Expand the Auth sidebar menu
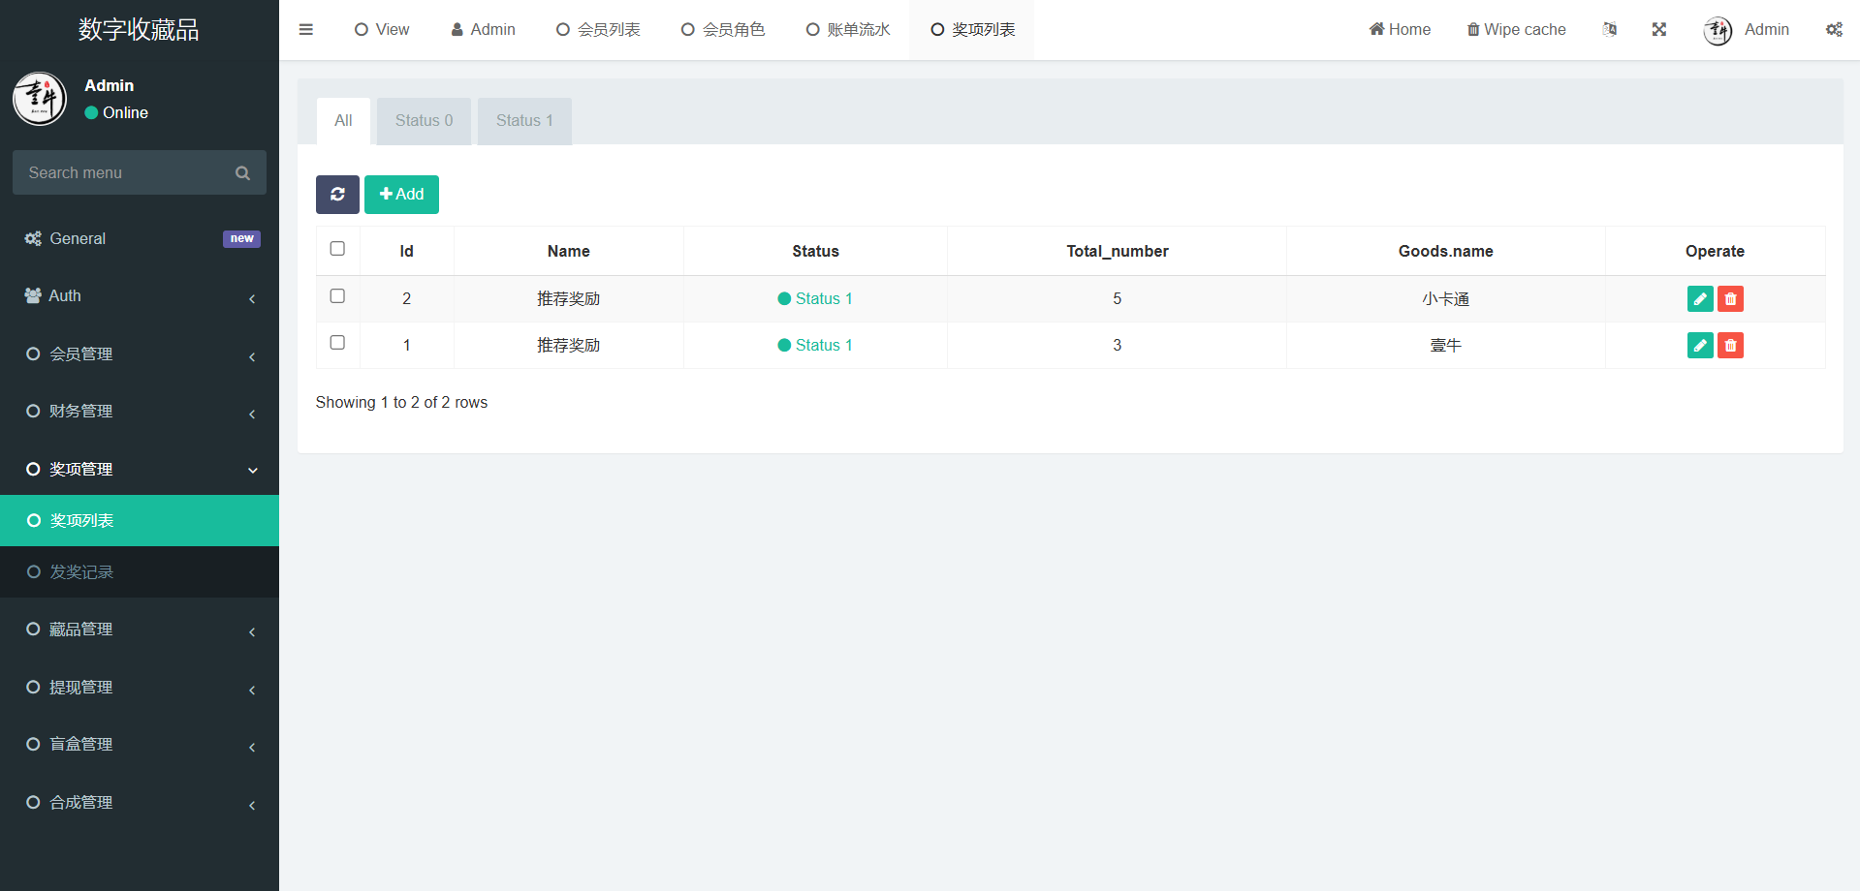The image size is (1860, 891). 139,296
